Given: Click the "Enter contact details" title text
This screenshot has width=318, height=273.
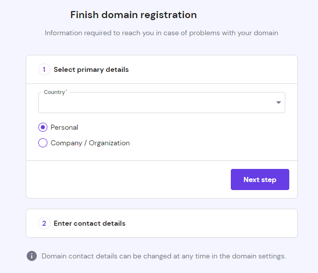Looking at the screenshot, I should pos(89,223).
